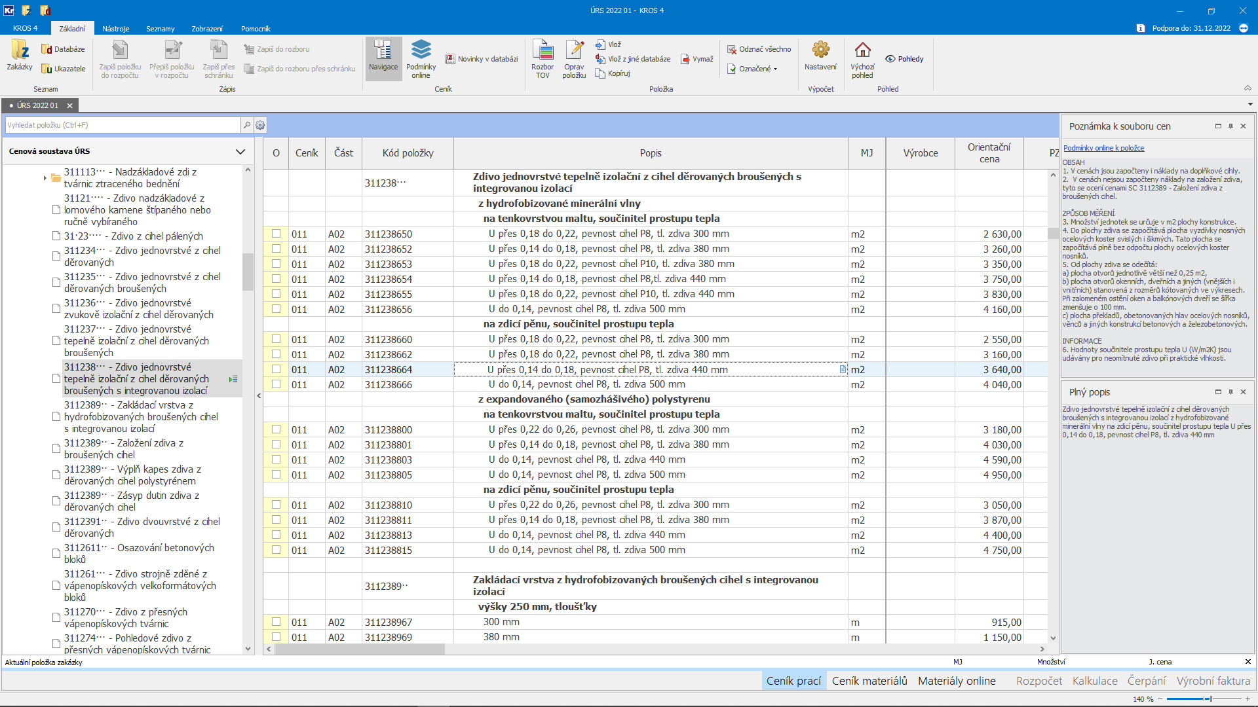Open the Zakázky folder icon
The height and width of the screenshot is (707, 1258).
pyautogui.click(x=20, y=50)
